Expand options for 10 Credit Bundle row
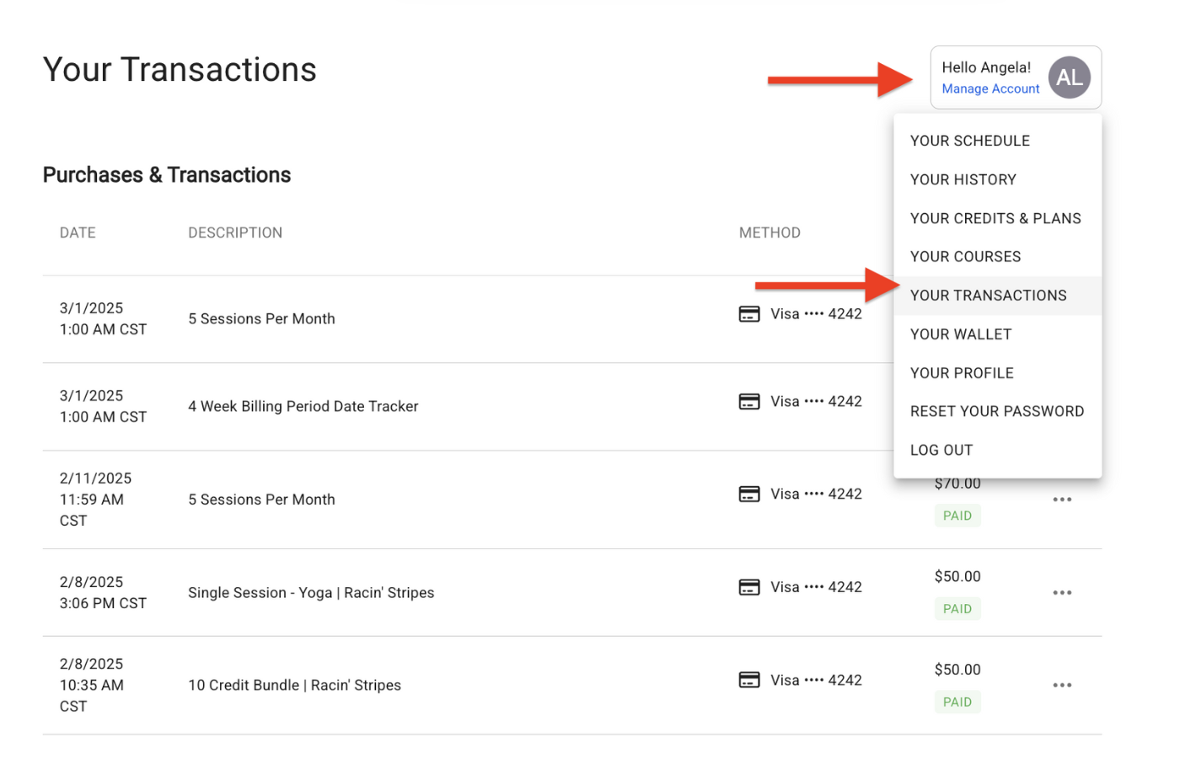Viewport: 1180px width, 775px height. 1062,686
